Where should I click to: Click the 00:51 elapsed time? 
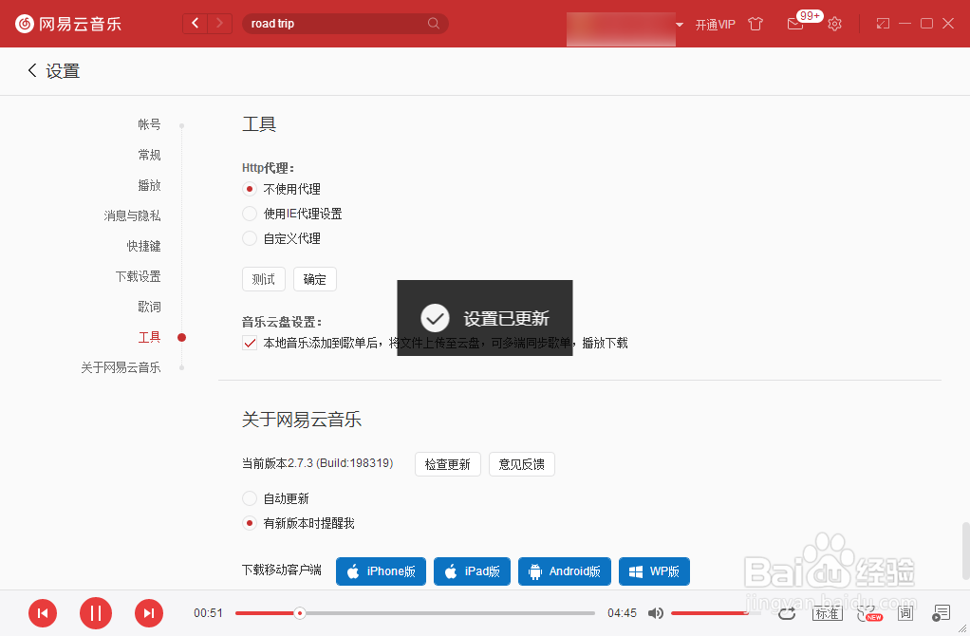pyautogui.click(x=208, y=613)
